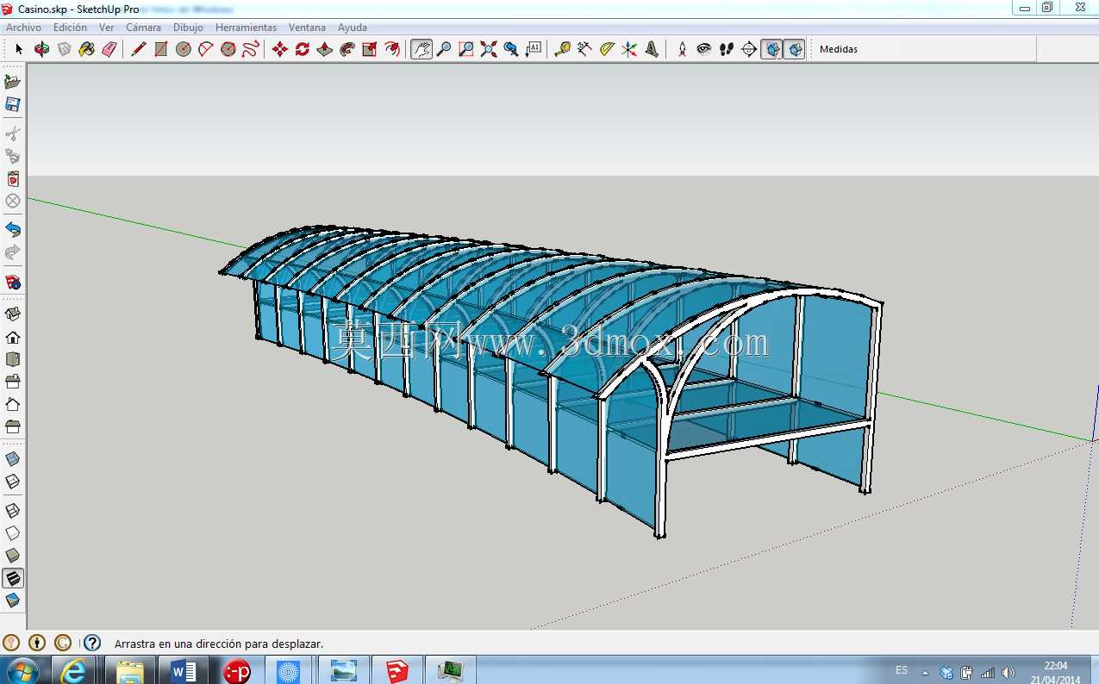Enable Shaded With Textures style
Viewport: 1099px width, 684px height.
13,578
